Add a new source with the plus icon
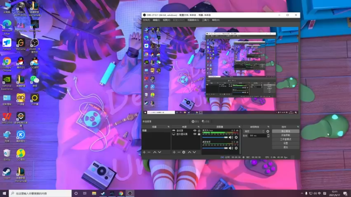 point(174,152)
